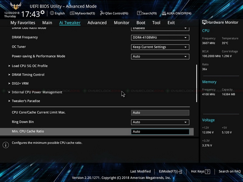Launch Qfan Control fan icon

point(102,13)
